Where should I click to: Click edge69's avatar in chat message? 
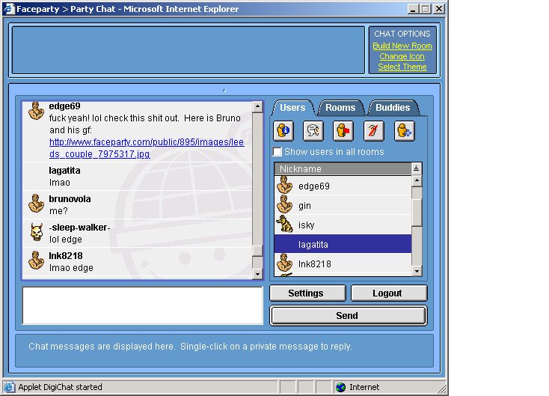click(x=36, y=111)
